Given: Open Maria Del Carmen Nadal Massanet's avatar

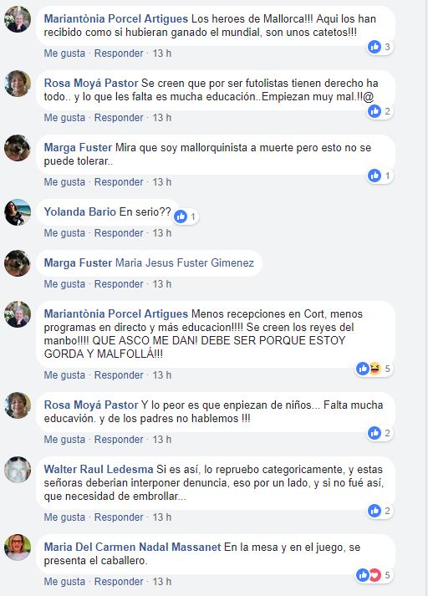Looking at the screenshot, I should pos(18,548).
